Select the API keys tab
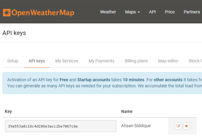The width and height of the screenshot is (202, 136). pos(37,61)
